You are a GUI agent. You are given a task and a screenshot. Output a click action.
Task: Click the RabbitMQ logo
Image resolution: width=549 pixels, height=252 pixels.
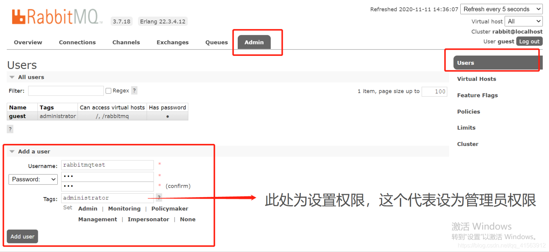coord(57,17)
